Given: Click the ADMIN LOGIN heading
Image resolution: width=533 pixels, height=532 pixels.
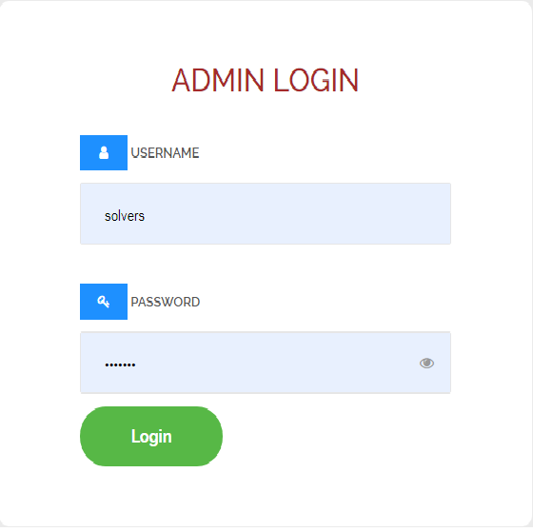Looking at the screenshot, I should point(266,80).
